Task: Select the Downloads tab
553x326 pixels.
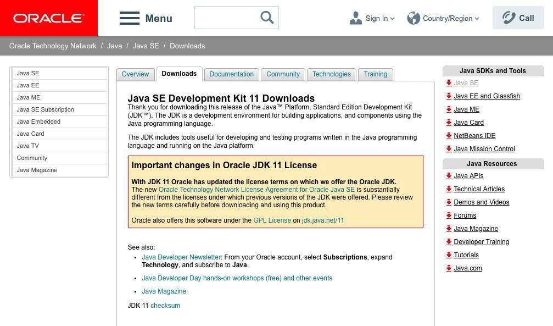Action: pos(179,74)
